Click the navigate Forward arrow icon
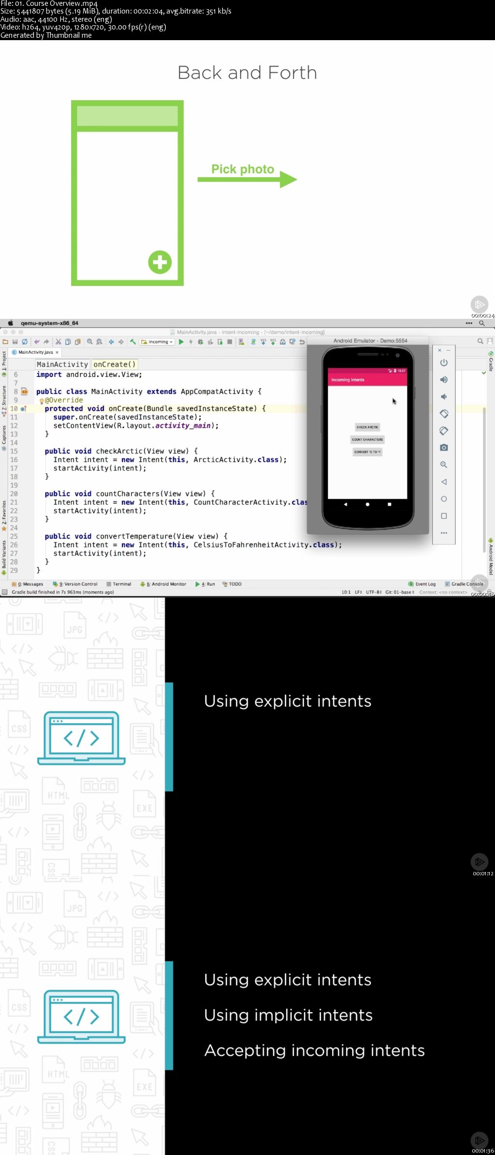The height and width of the screenshot is (1155, 495). pyautogui.click(x=121, y=342)
